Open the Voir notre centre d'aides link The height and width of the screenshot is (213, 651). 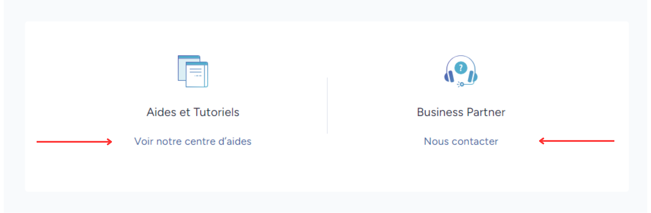[x=193, y=141]
